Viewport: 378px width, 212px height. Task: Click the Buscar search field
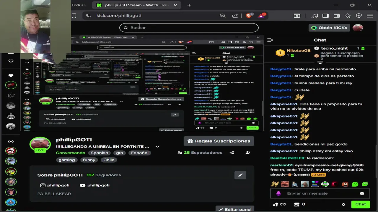pyautogui.click(x=189, y=28)
